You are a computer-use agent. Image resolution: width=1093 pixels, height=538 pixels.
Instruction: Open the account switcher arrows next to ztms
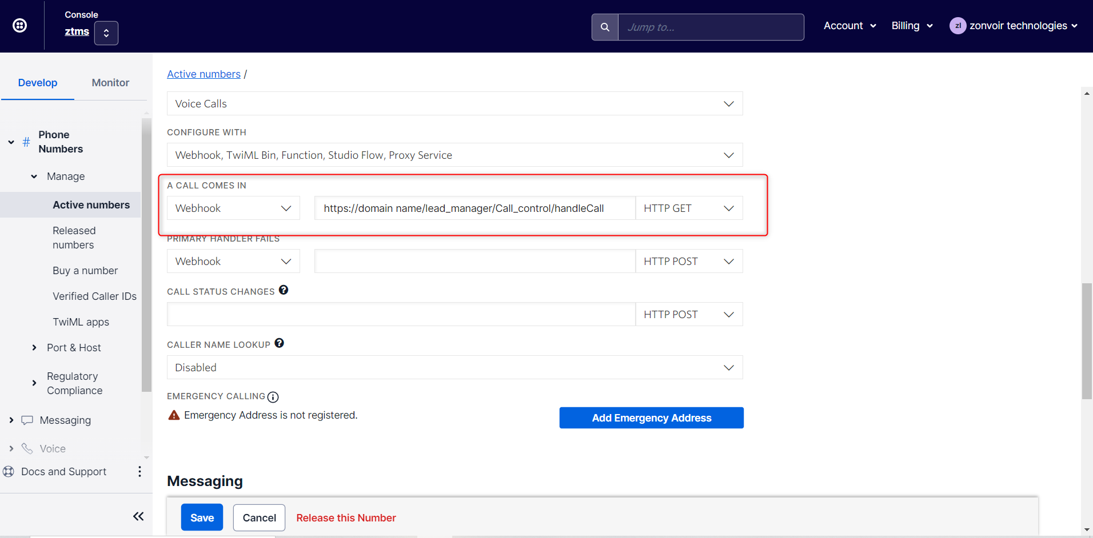106,33
